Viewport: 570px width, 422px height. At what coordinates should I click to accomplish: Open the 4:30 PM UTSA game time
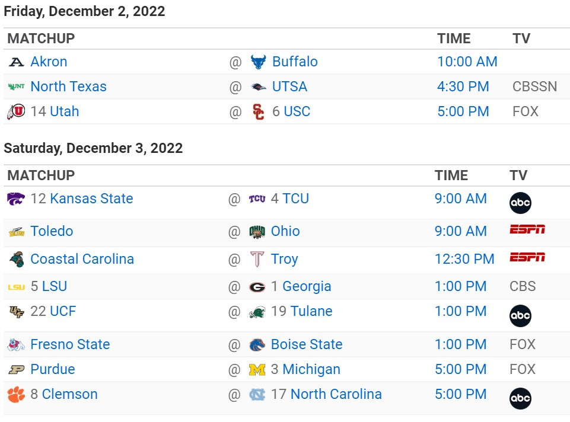pos(463,87)
